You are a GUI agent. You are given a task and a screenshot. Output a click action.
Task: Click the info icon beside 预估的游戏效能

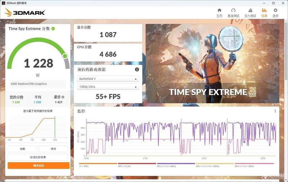[x=137, y=69]
